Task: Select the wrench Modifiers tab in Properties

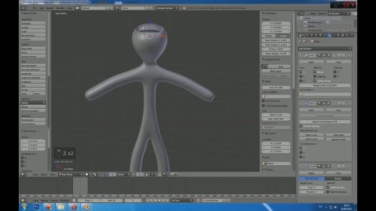Action: [329, 35]
